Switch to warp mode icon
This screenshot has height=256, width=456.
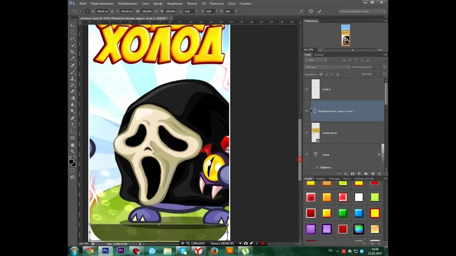302,11
